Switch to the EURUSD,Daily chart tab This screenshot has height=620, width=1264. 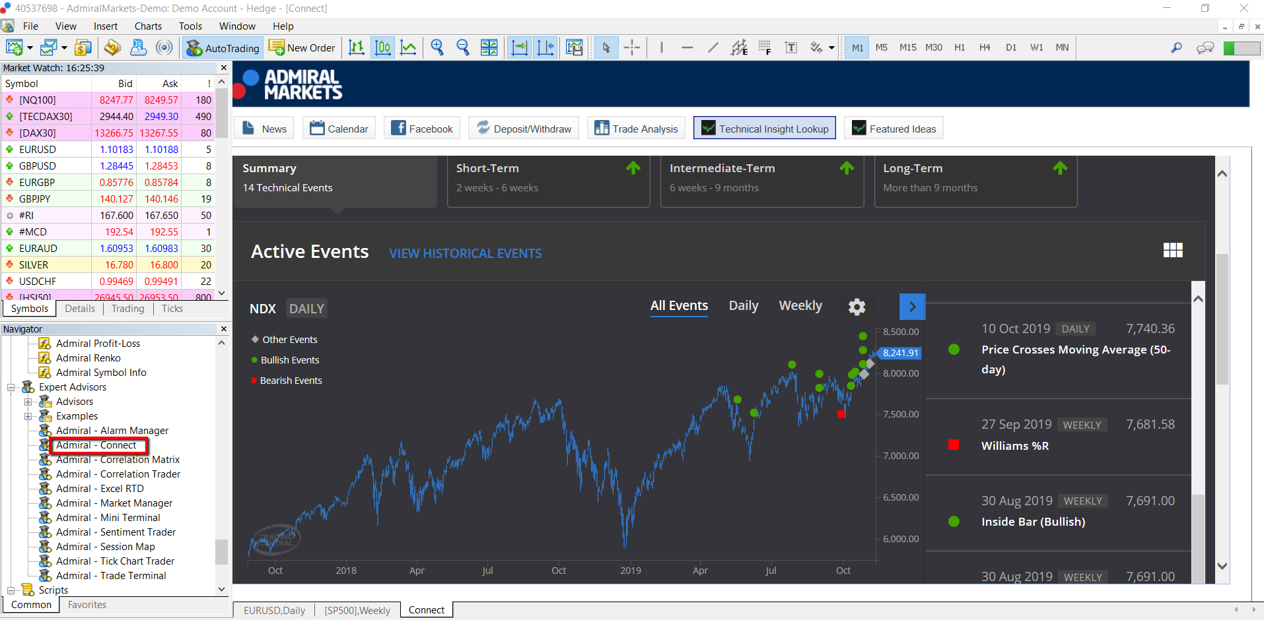tap(274, 610)
